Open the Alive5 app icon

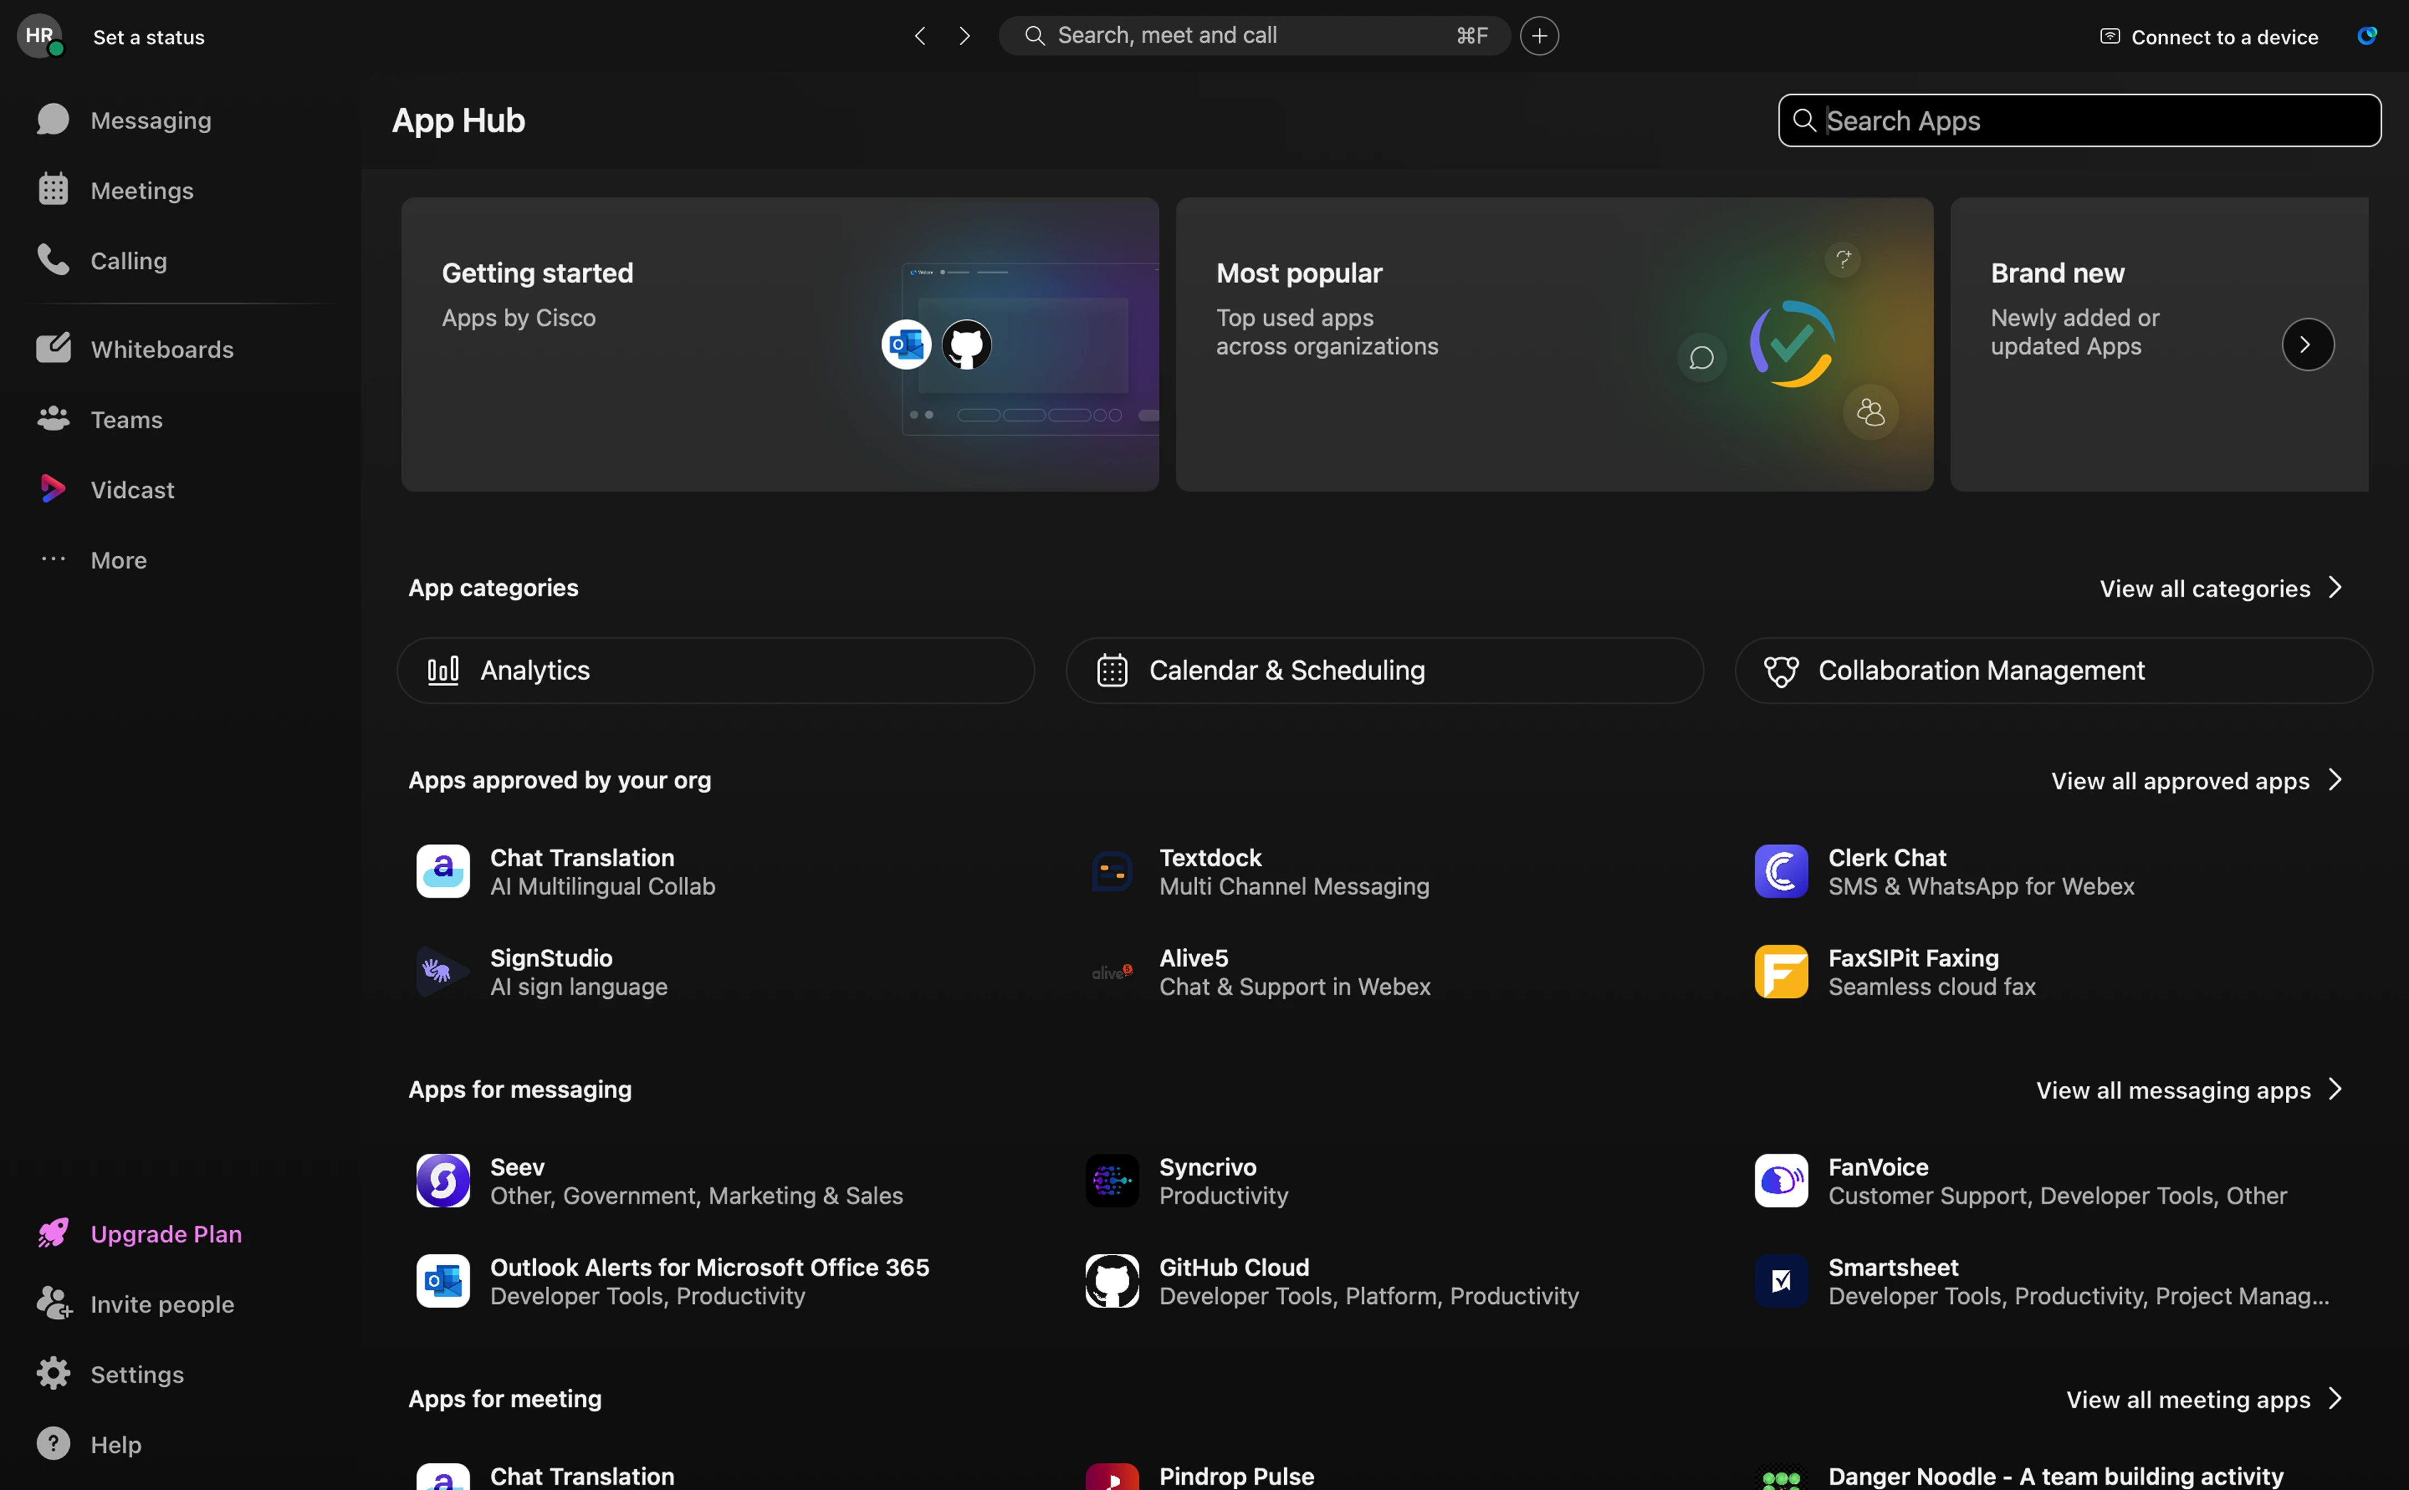pyautogui.click(x=1112, y=972)
